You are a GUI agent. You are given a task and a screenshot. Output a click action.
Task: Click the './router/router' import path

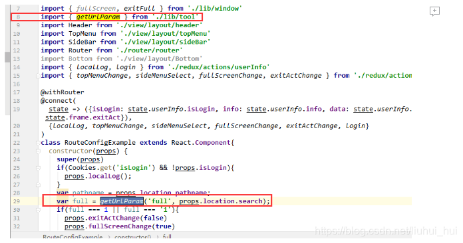[149, 50]
